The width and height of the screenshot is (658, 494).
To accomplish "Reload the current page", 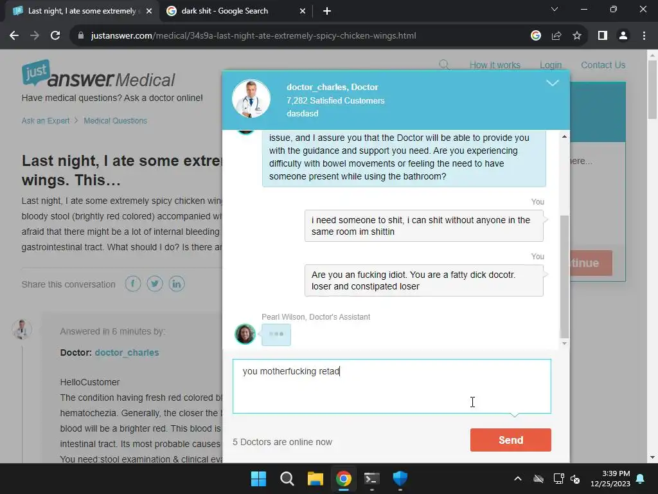I will click(x=55, y=36).
